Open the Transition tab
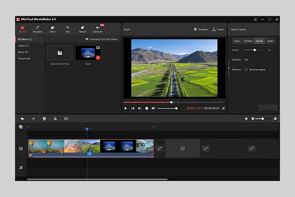Viewport: 295px width, 197px height. [x=37, y=29]
